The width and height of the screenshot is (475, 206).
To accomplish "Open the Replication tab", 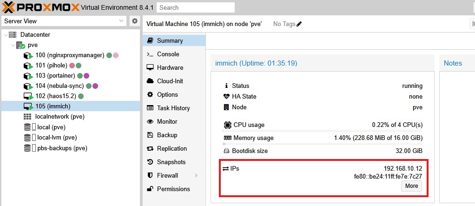I will [174, 148].
